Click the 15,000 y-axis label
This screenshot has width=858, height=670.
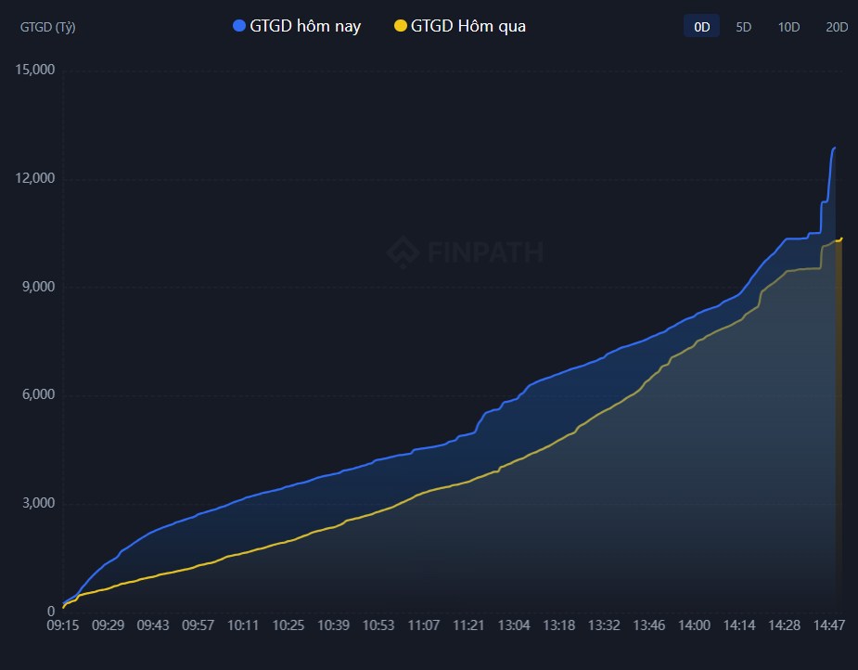(35, 70)
